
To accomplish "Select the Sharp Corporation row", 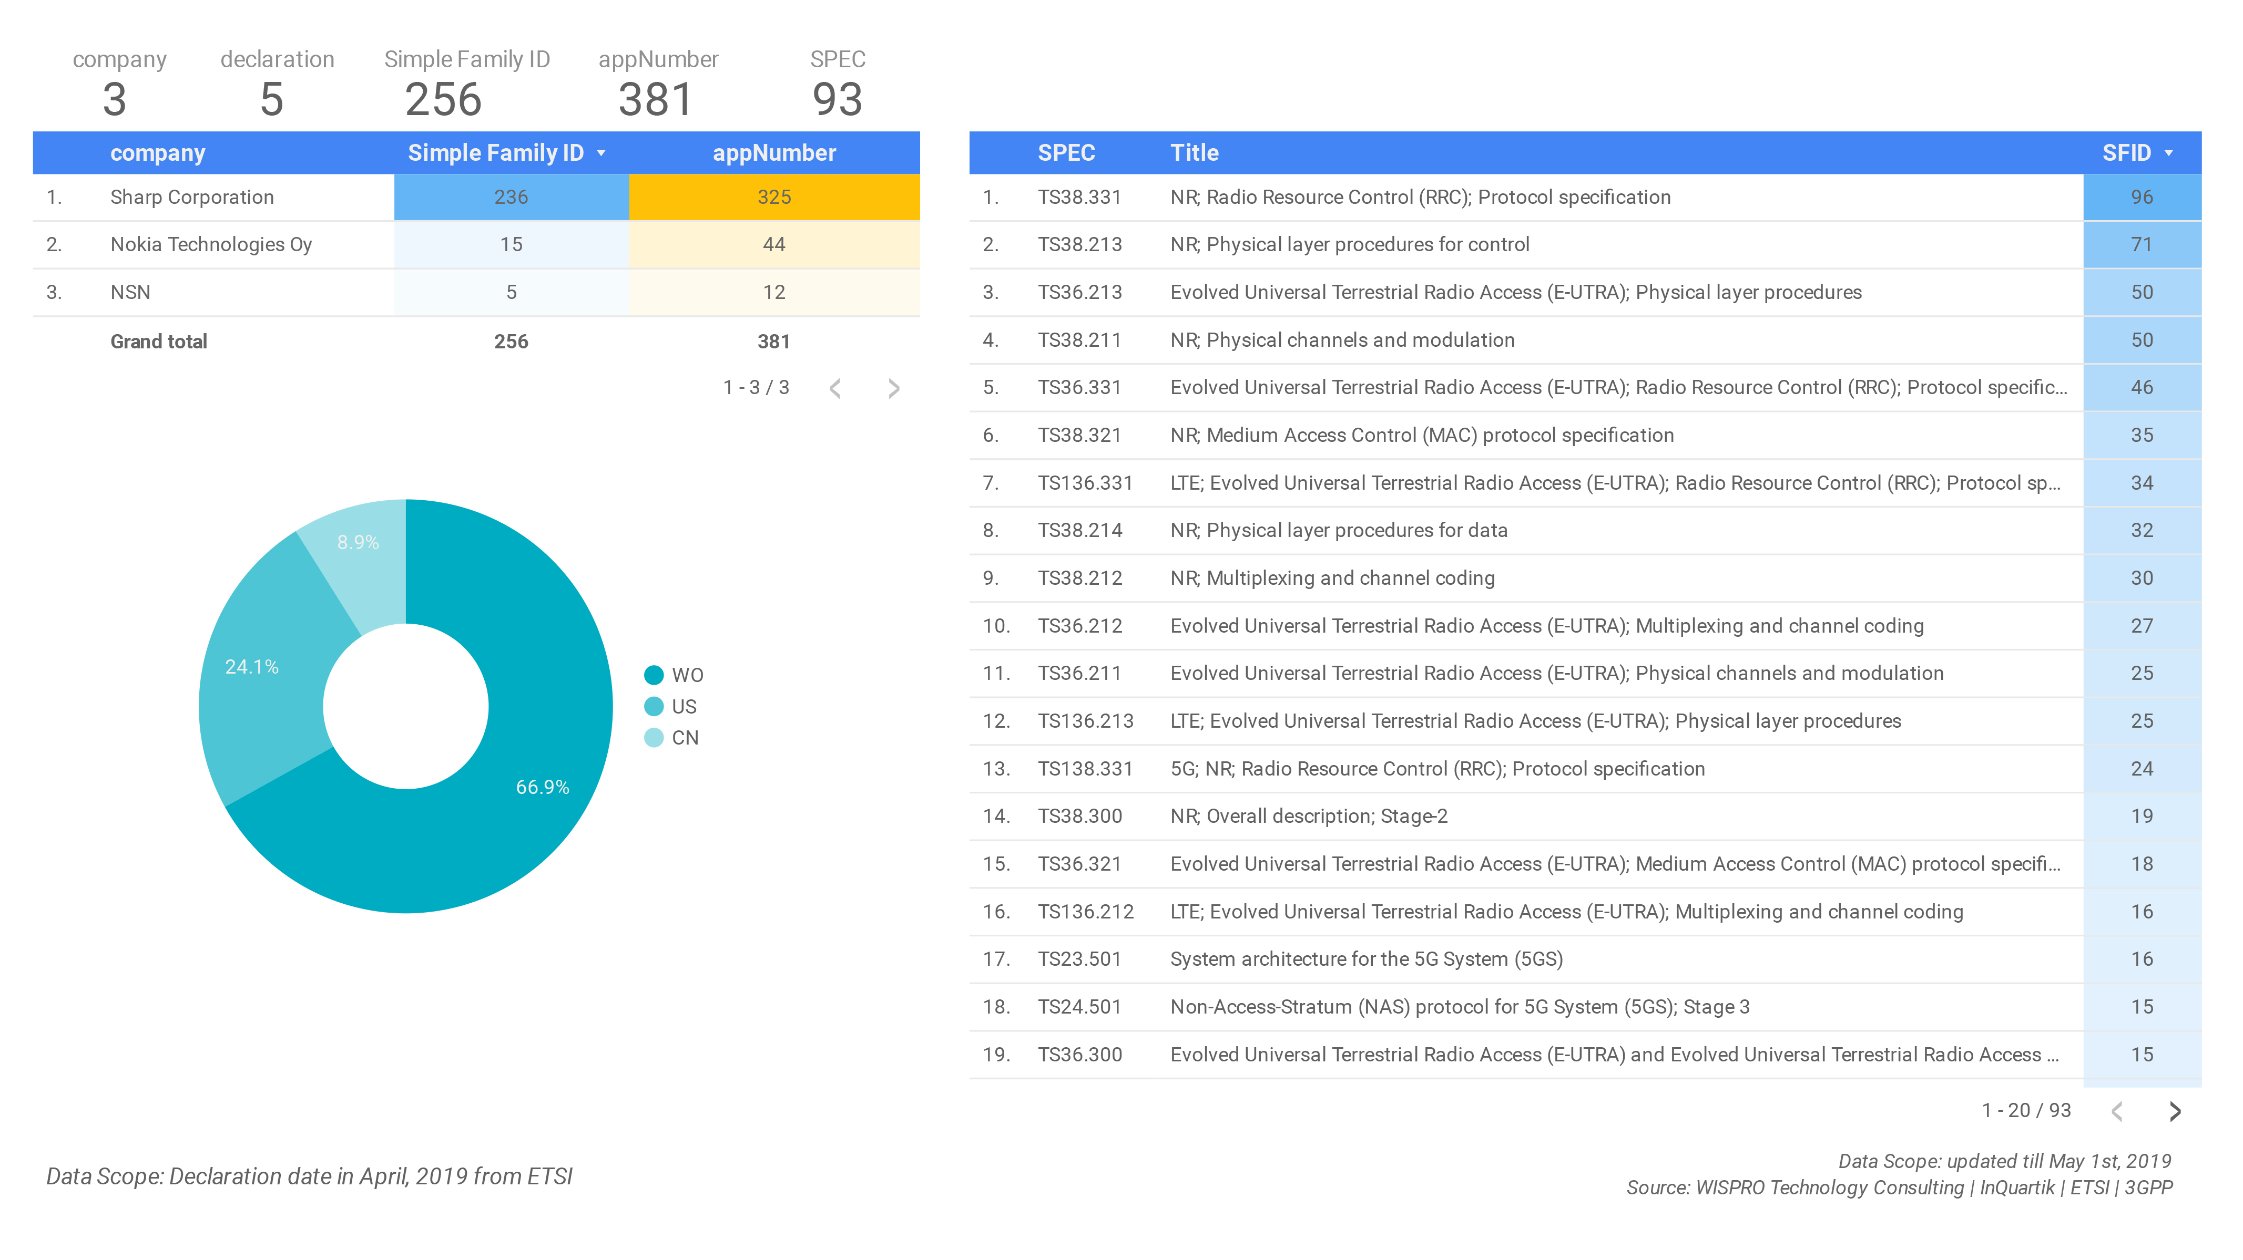I will tap(475, 198).
